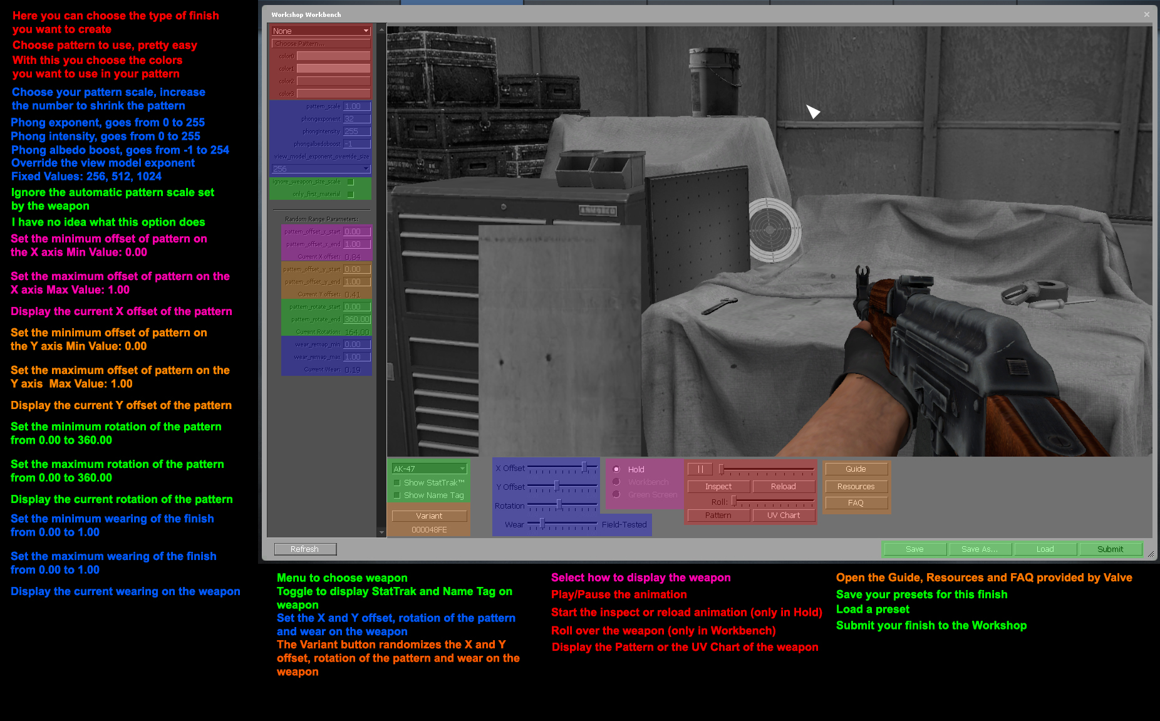Screen dimensions: 1160x721
Task: Click the pattern_offset_y_start field
Action: 357,269
